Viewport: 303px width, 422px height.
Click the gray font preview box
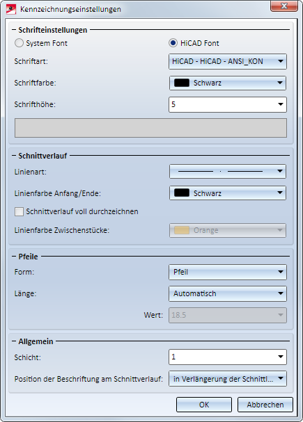click(150, 128)
